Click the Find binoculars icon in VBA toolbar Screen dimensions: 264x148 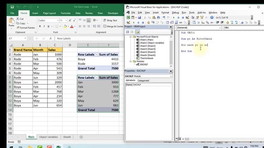pyautogui.click(x=158, y=17)
